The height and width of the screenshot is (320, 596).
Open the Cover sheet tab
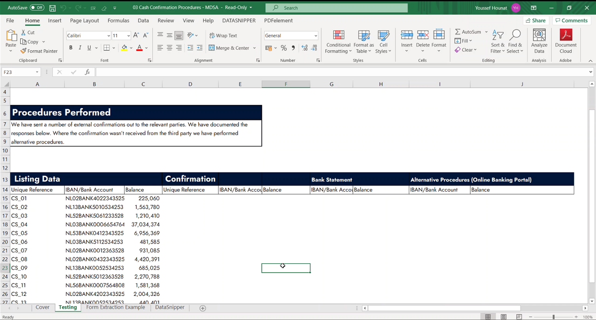42,307
